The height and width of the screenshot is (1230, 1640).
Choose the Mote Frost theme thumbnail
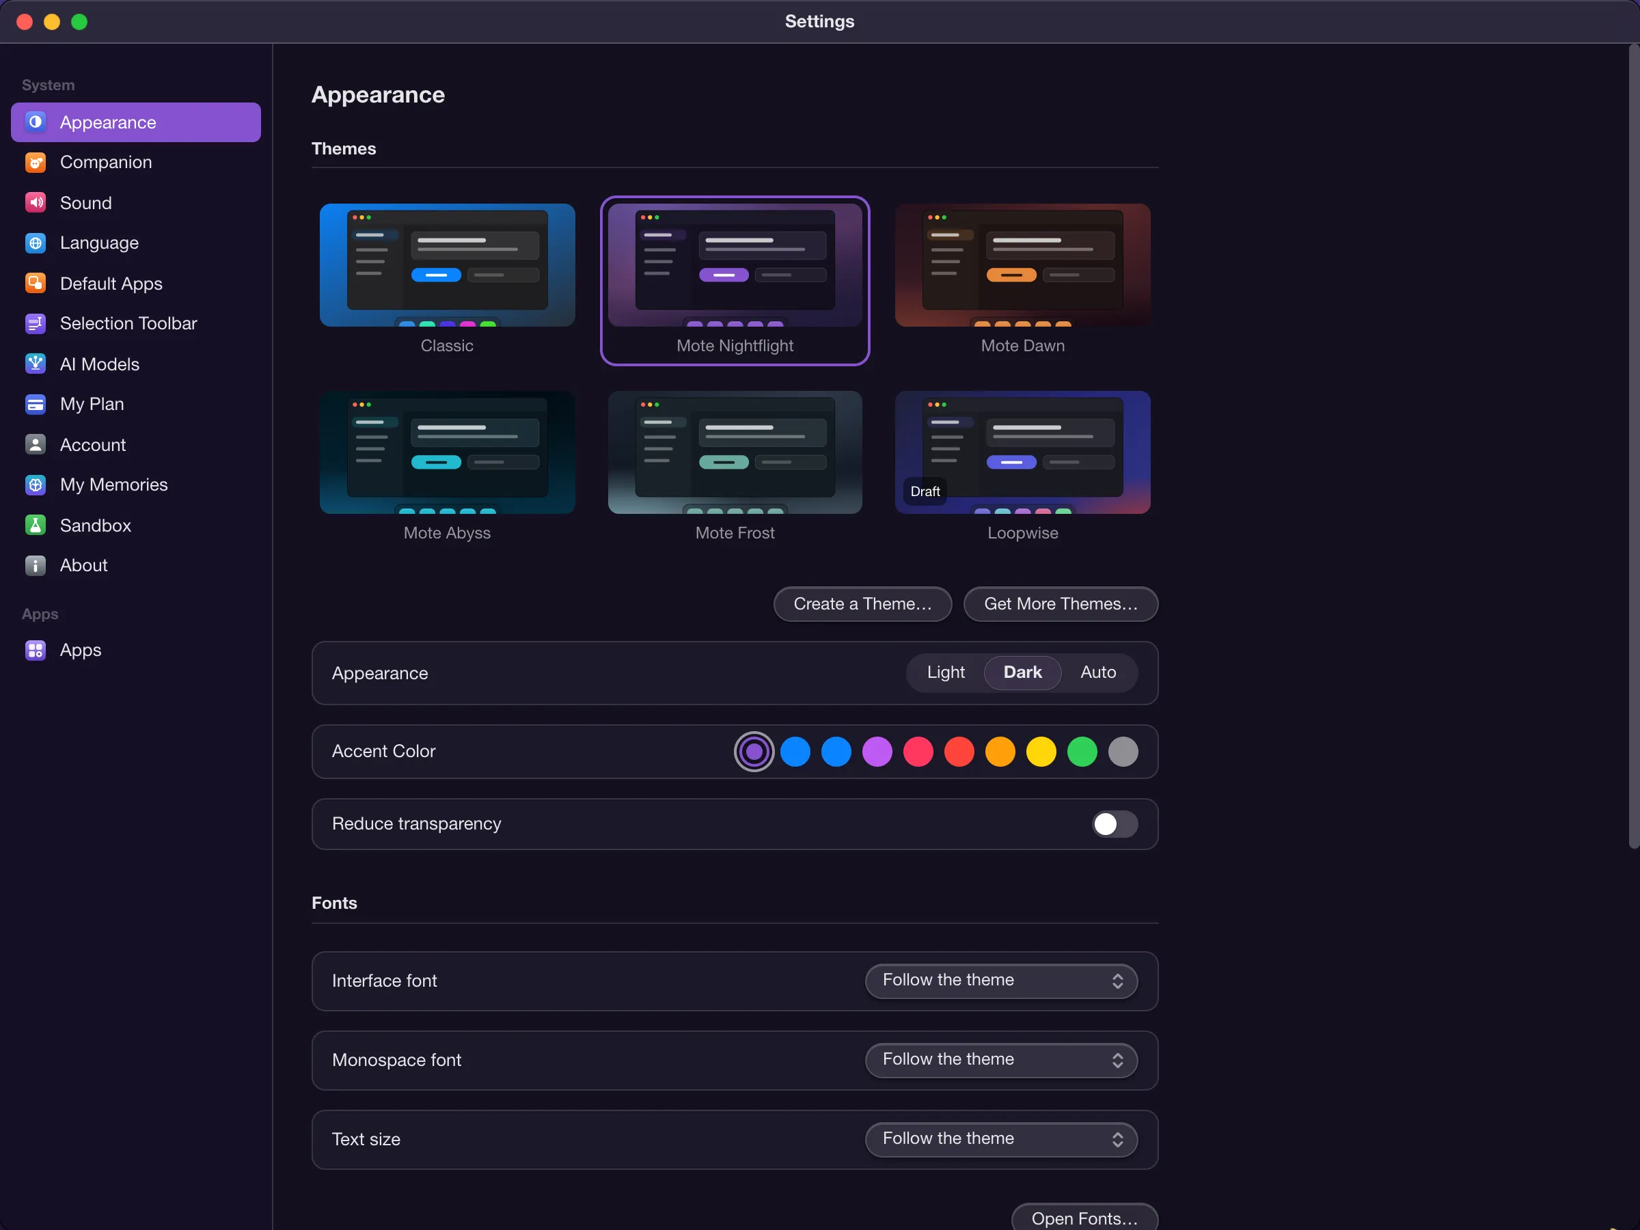pos(735,453)
